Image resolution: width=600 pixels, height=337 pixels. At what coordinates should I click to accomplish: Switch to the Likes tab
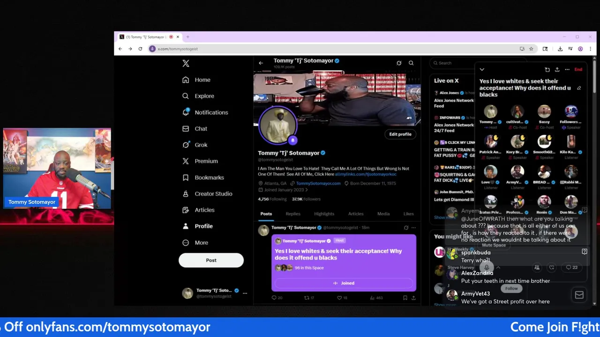(x=409, y=214)
